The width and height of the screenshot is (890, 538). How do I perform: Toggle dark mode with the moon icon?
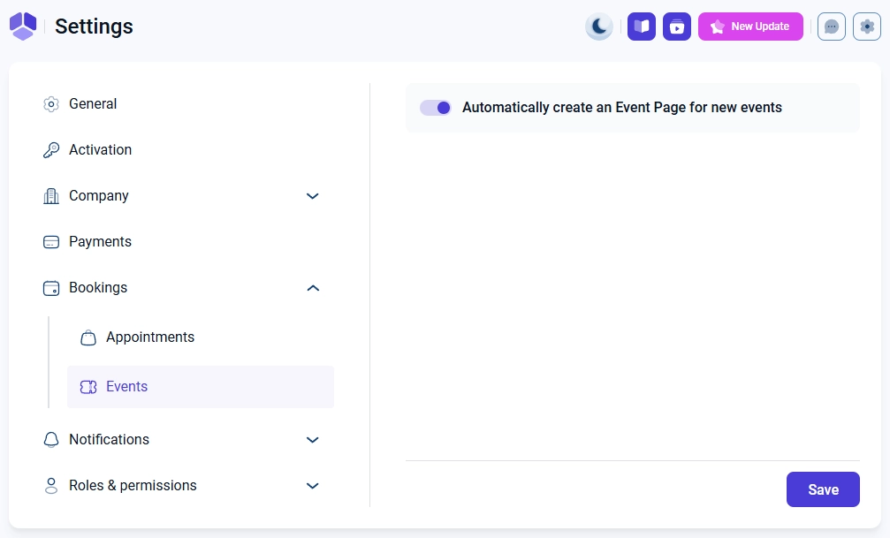pyautogui.click(x=599, y=27)
